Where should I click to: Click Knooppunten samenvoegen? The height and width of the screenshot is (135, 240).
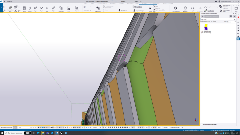[x=210, y=11]
